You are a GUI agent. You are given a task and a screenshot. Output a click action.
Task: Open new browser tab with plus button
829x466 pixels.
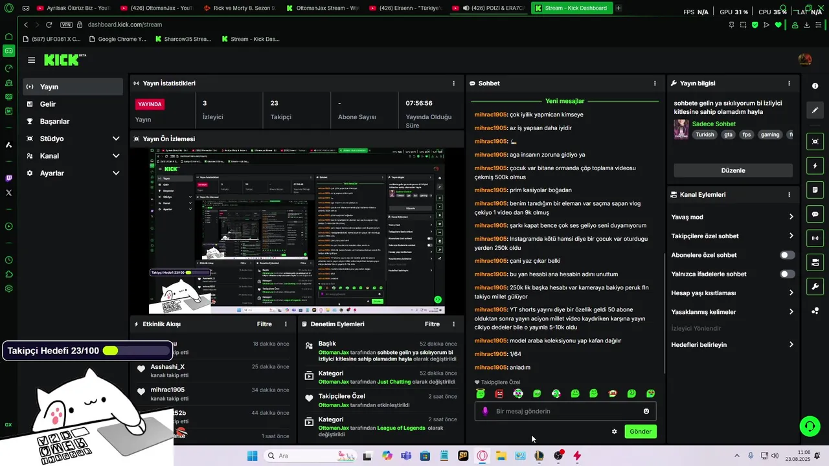click(619, 8)
